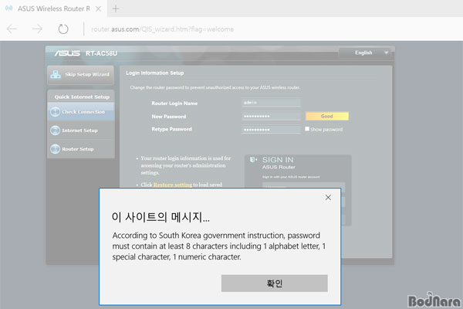Click the Sign In panel icon
The width and height of the screenshot is (463, 309).
coord(253,160)
